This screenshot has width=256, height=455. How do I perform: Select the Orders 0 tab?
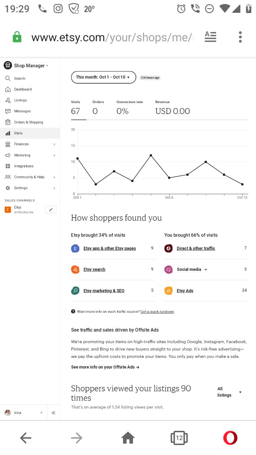click(98, 108)
